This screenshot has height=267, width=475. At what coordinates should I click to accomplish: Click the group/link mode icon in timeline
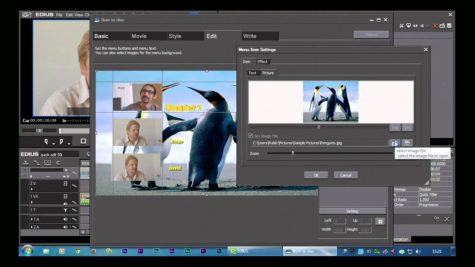(47, 163)
